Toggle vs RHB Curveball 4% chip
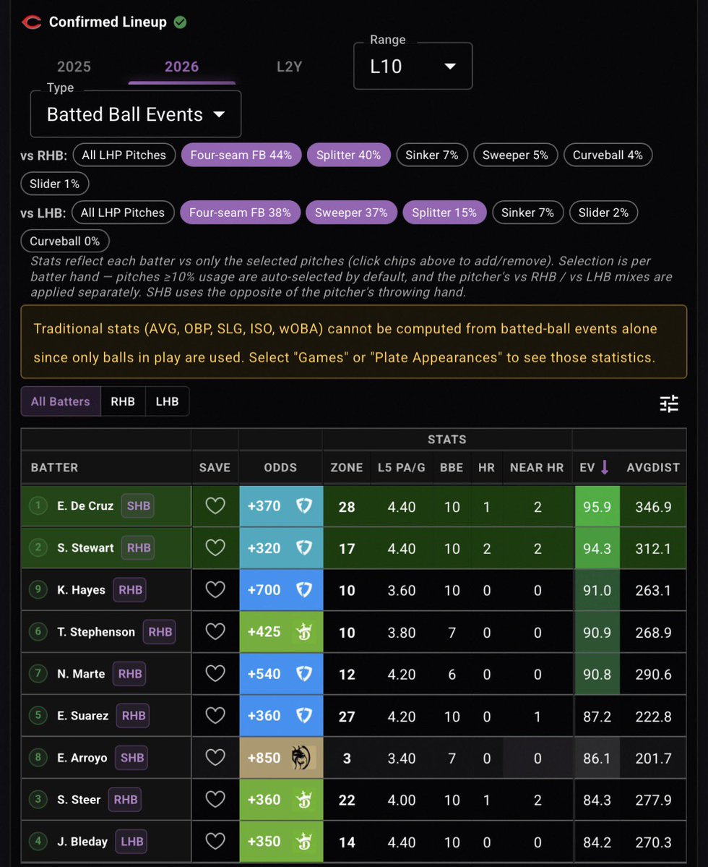Image resolution: width=708 pixels, height=867 pixels. 608,155
